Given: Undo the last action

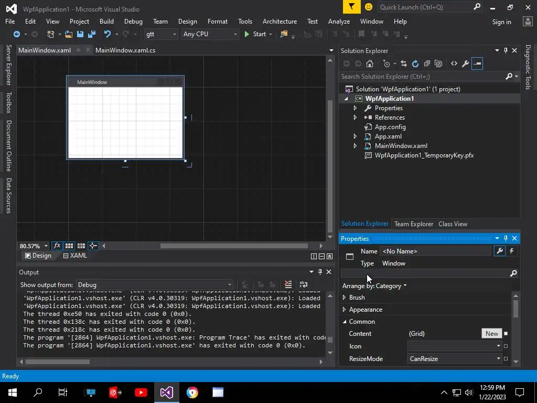Looking at the screenshot, I should tap(108, 34).
